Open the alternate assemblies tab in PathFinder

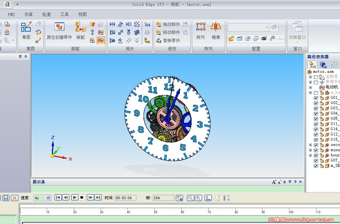click(323, 65)
